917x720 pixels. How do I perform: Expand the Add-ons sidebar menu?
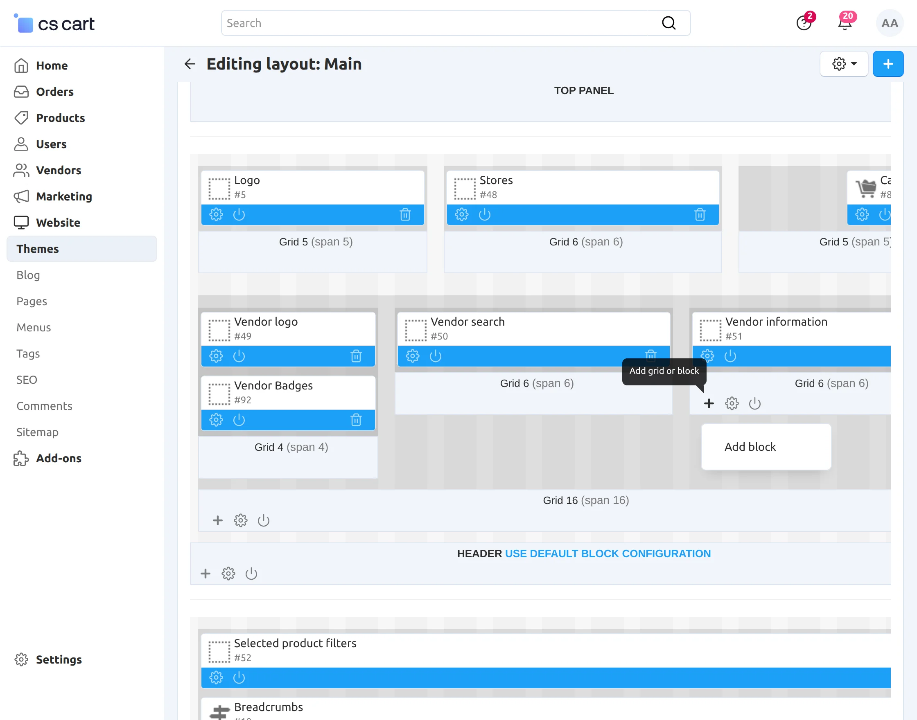coord(59,458)
